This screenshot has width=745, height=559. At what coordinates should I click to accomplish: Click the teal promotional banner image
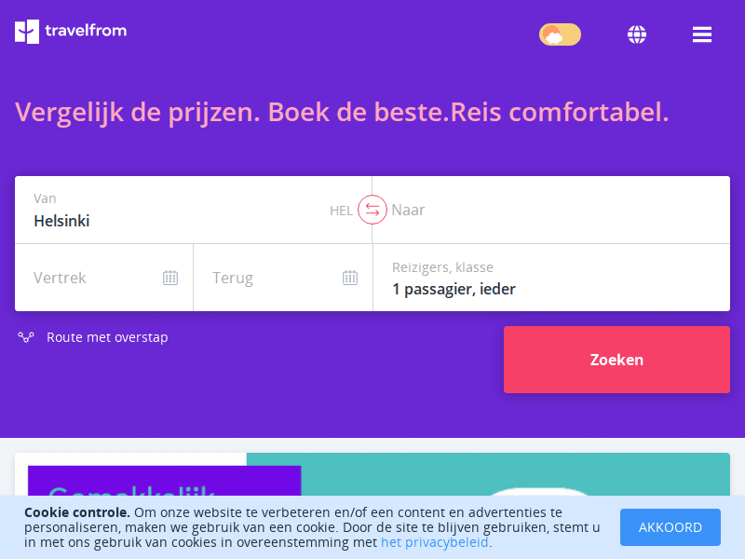click(x=488, y=474)
